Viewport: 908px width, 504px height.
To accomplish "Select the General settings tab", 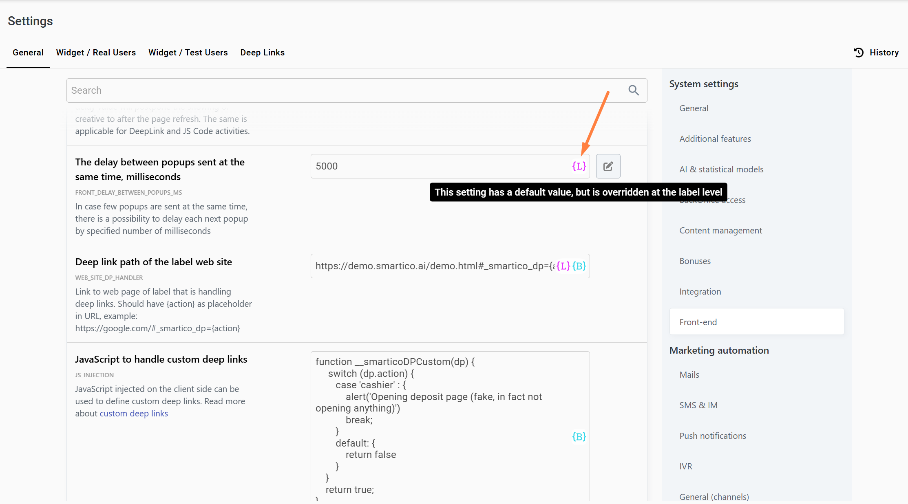I will pos(28,53).
